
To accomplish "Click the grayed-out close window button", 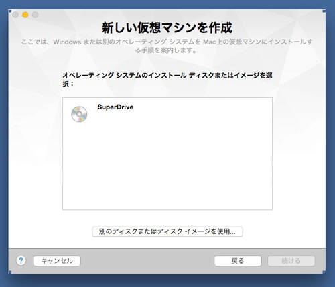I will coord(15,15).
